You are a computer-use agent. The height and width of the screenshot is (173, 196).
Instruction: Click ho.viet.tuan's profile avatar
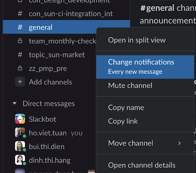click(x=20, y=132)
